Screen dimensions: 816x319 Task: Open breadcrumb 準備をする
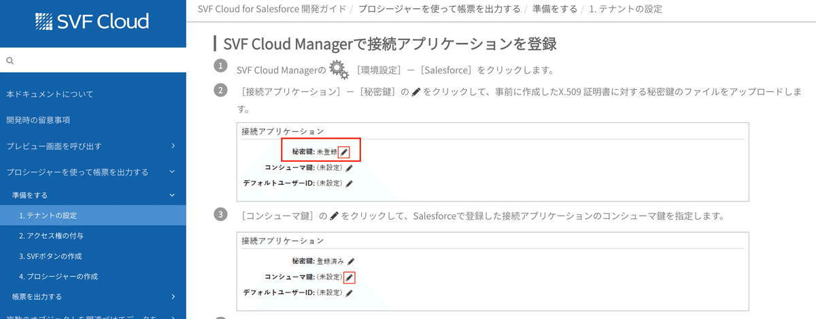556,9
